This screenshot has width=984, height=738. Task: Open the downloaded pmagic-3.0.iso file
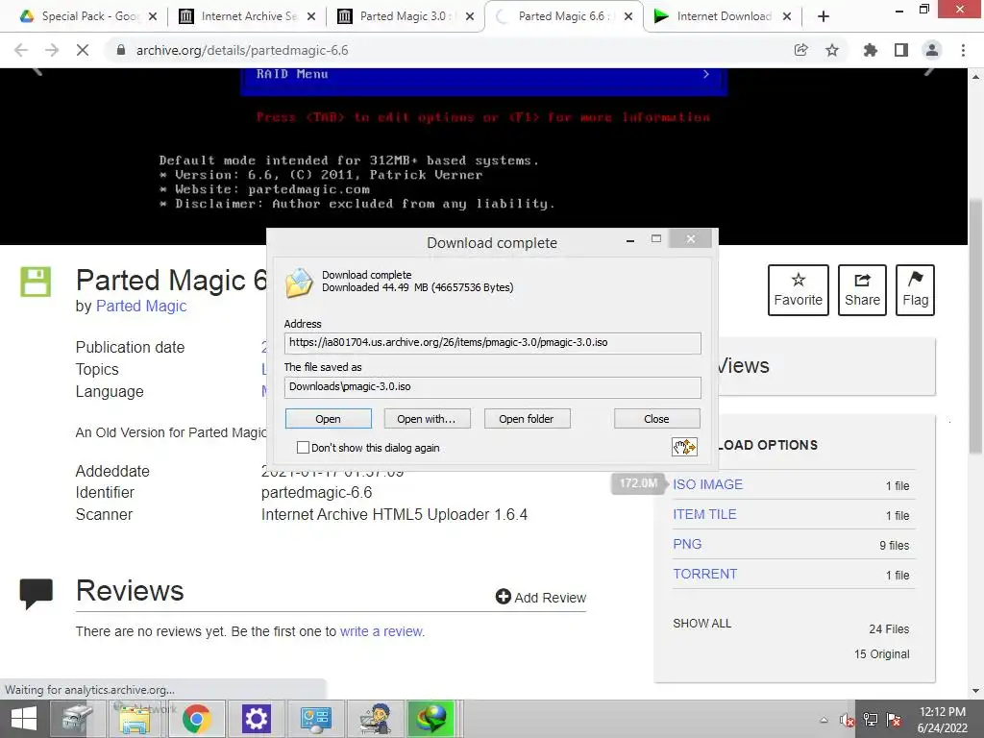[329, 419]
